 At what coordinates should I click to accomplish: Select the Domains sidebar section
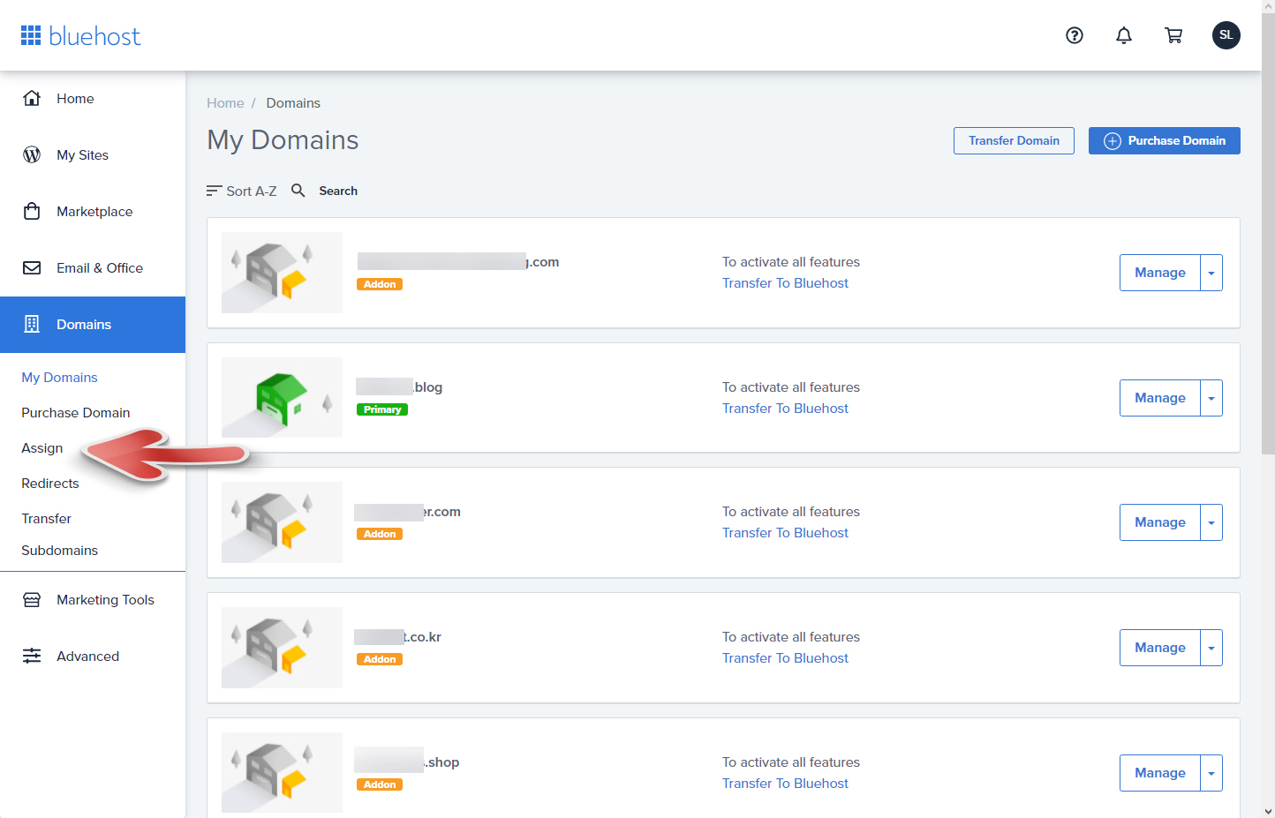click(93, 325)
